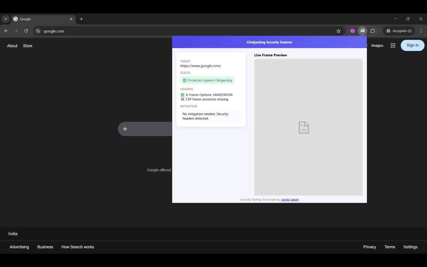Click the forward navigation arrow

[x=16, y=31]
